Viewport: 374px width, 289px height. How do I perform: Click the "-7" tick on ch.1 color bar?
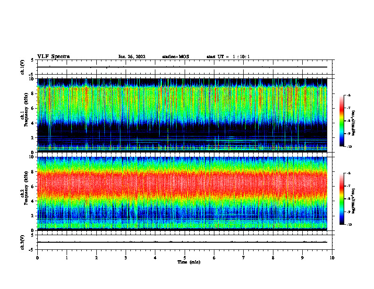pos(349,108)
